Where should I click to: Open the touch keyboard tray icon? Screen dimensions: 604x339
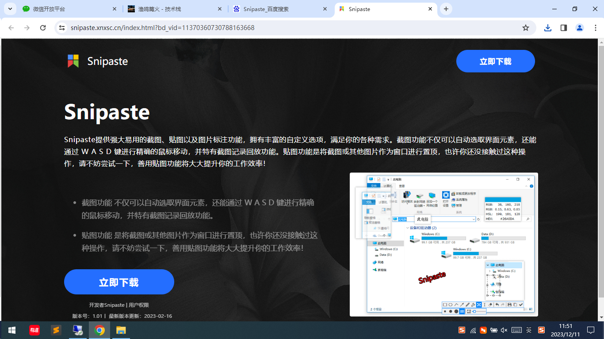pos(516,330)
